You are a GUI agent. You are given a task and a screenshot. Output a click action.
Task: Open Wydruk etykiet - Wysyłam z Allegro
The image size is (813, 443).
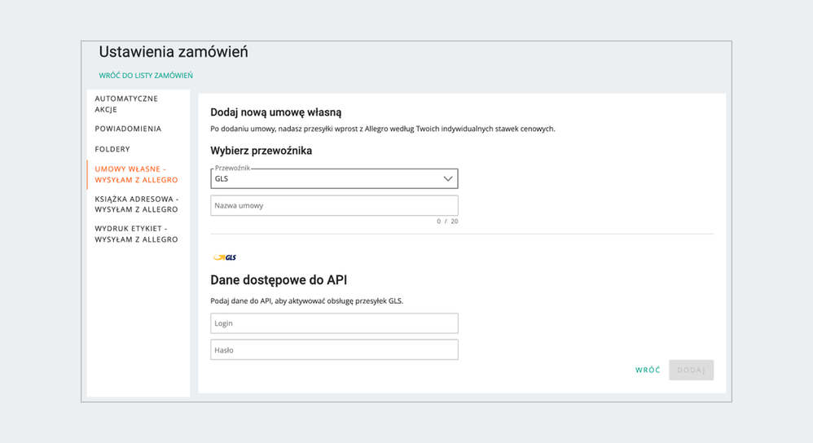(x=136, y=235)
